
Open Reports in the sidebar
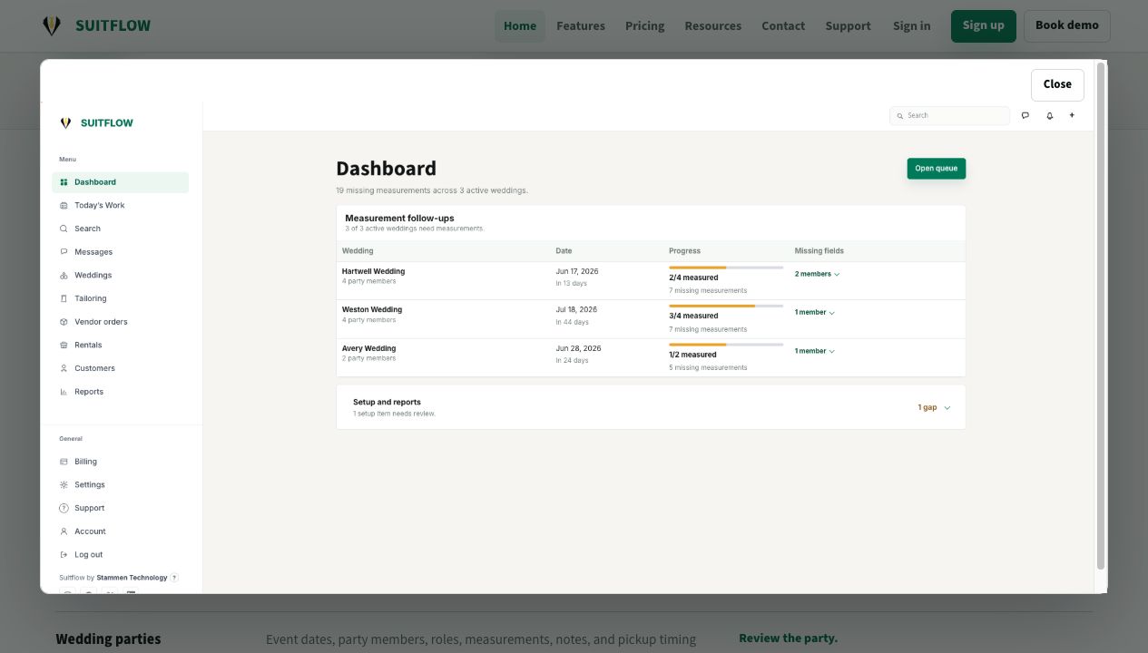pyautogui.click(x=120, y=392)
